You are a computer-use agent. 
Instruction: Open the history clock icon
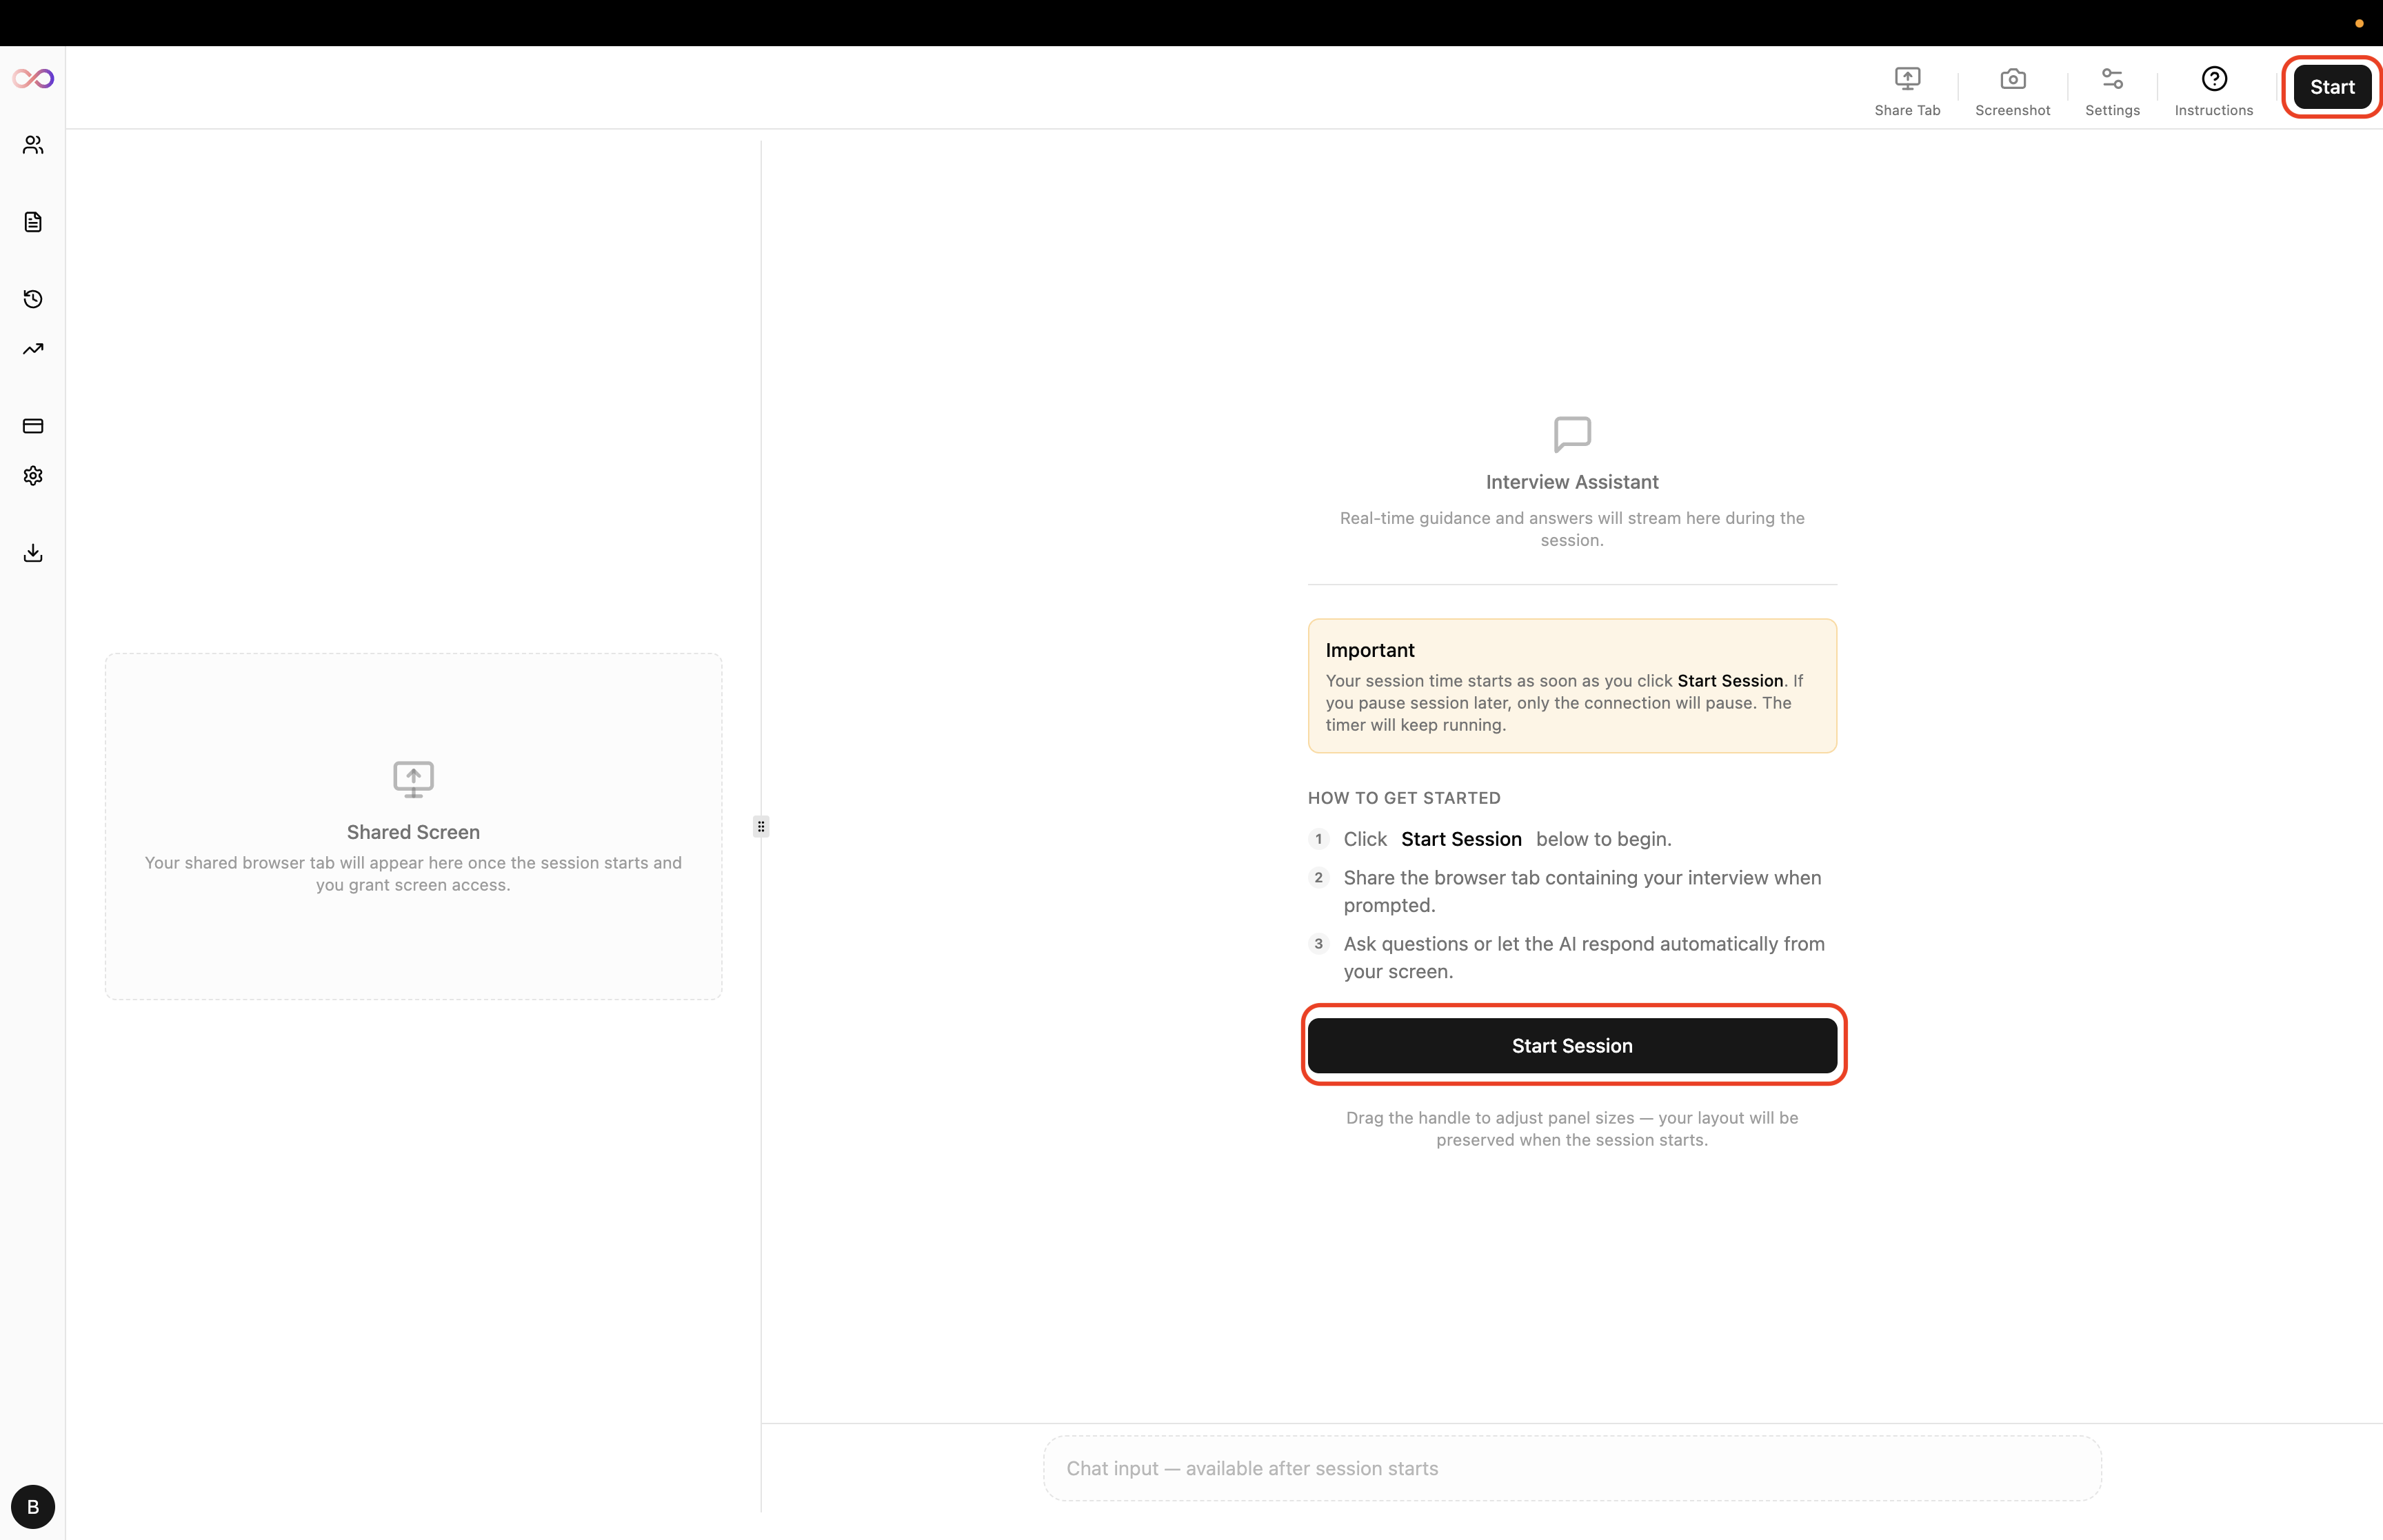pyautogui.click(x=33, y=299)
